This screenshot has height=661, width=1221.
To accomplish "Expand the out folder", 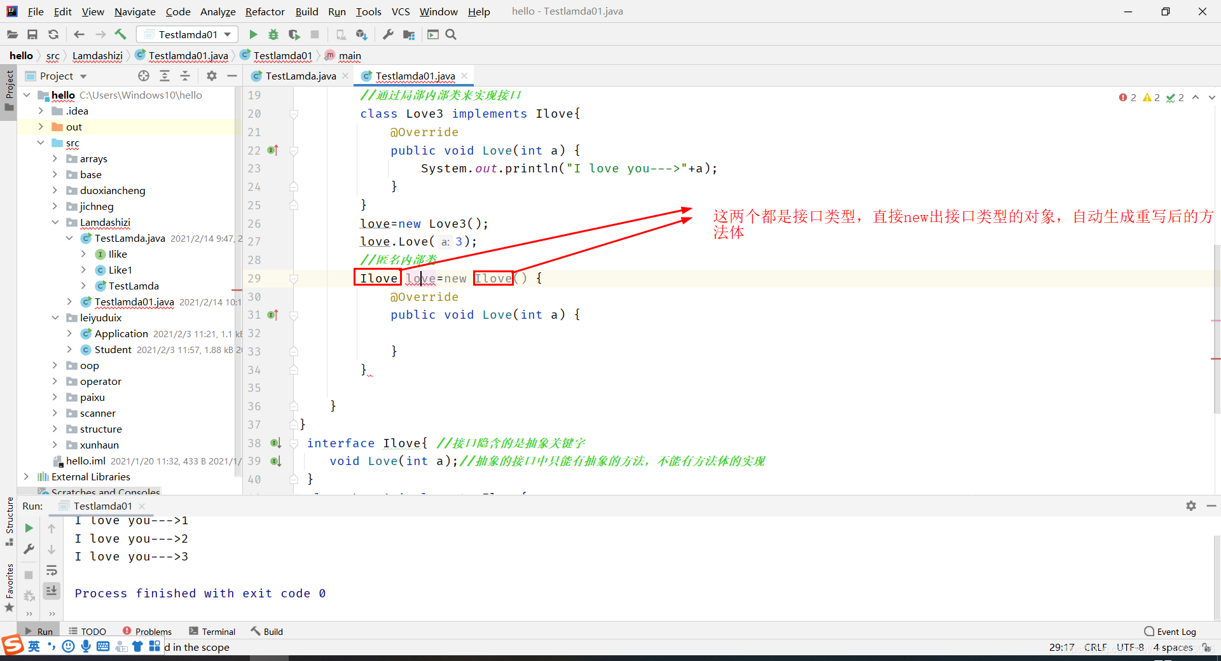I will [41, 127].
